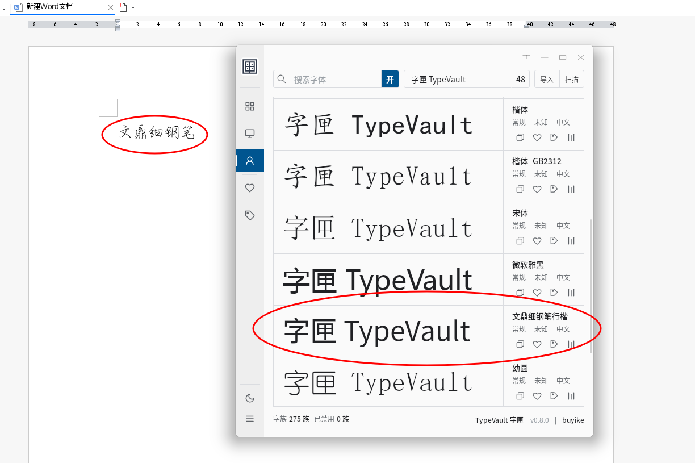Click the 楷体_GB2312 font name label
The image size is (695, 463).
(x=537, y=161)
